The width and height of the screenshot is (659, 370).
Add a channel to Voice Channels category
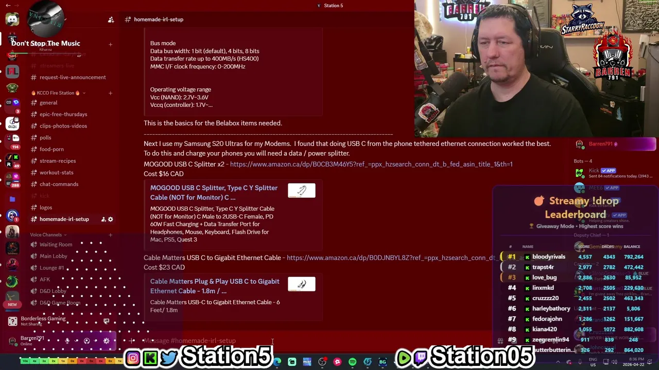coord(110,235)
